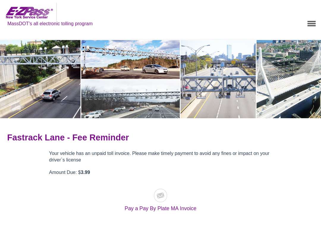This screenshot has height=228, width=321.
Task: Click the overhead gantry in the skyline photo
Action: (x=218, y=85)
